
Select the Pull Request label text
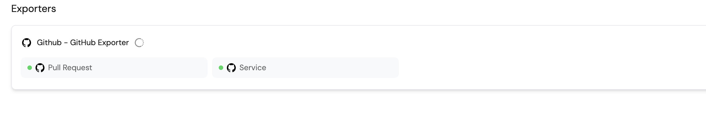point(70,68)
